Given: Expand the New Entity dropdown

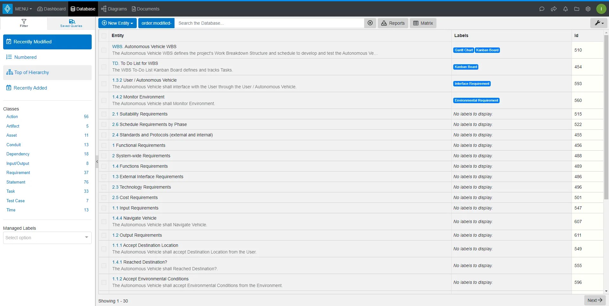Looking at the screenshot, I should click(x=117, y=23).
